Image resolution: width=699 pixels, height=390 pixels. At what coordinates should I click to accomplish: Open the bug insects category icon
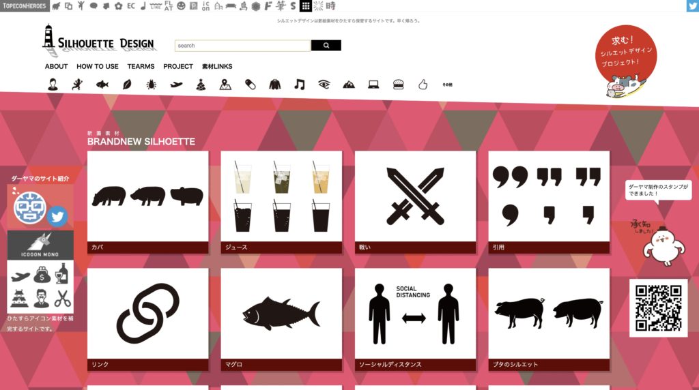[152, 84]
